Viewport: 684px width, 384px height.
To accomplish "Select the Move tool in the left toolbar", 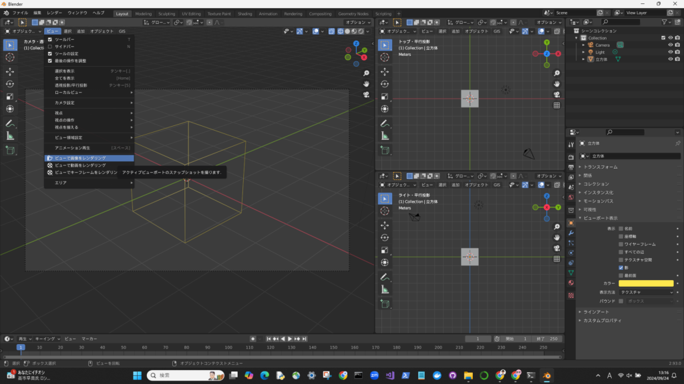I will click(10, 71).
